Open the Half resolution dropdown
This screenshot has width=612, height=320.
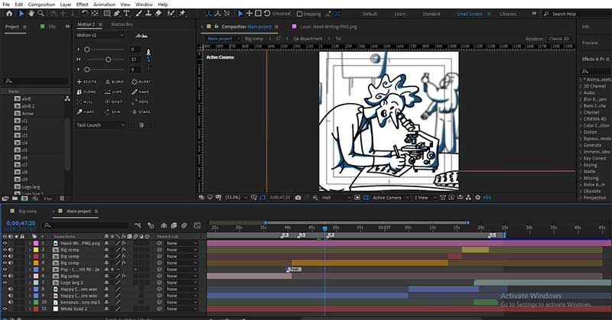tap(335, 198)
